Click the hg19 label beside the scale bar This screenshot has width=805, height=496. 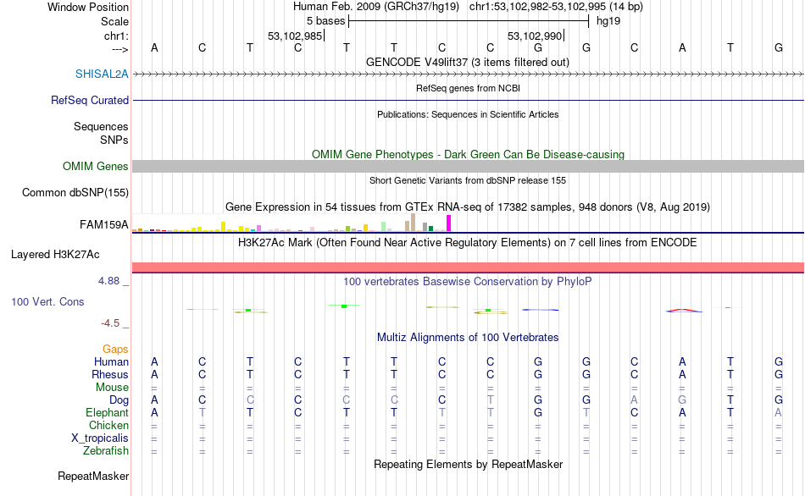(608, 21)
